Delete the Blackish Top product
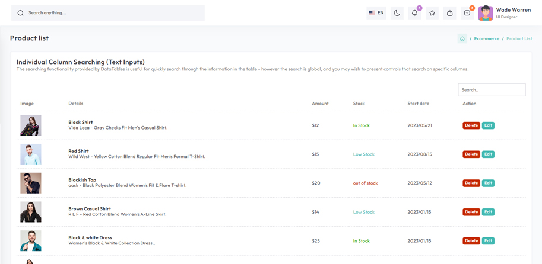Image resolution: width=542 pixels, height=264 pixels. (471, 183)
